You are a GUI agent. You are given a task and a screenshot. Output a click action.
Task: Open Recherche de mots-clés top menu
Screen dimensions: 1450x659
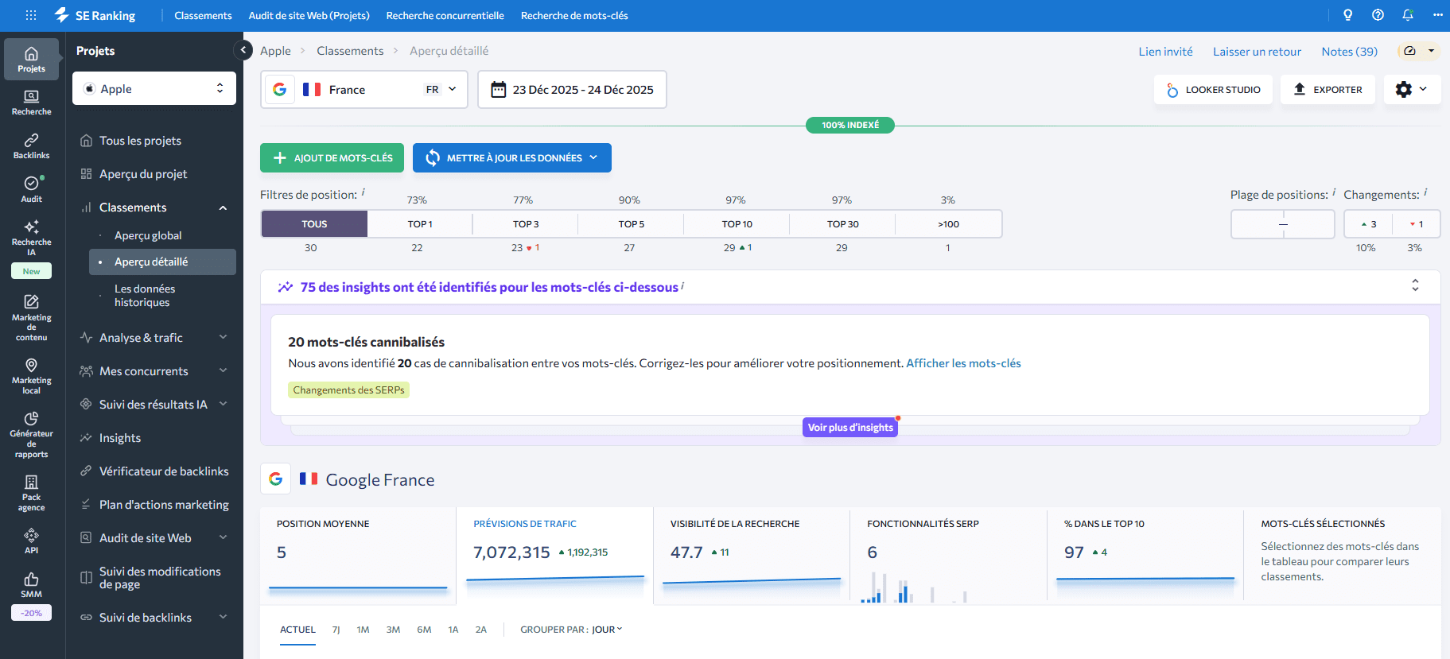coord(574,15)
